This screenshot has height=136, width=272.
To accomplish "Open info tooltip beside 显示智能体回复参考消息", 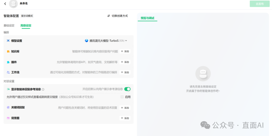I will [x=43, y=89].
